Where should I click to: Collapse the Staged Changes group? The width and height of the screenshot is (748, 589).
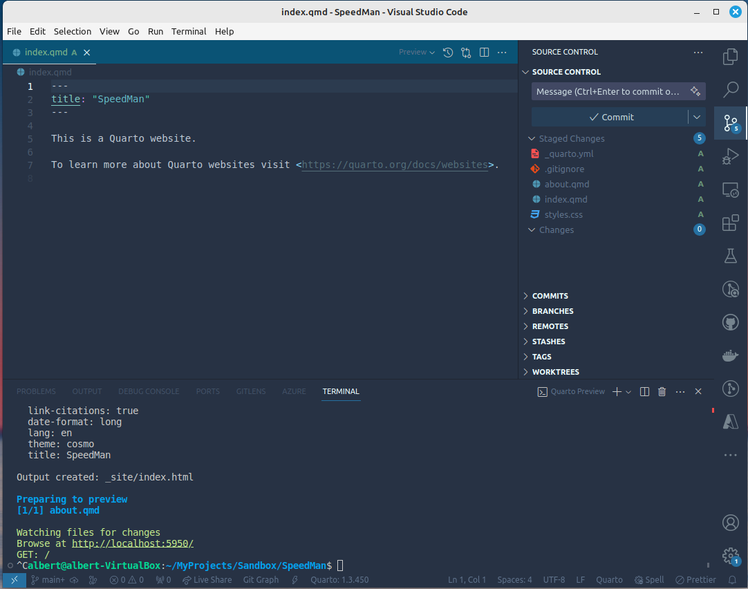pyautogui.click(x=532, y=138)
